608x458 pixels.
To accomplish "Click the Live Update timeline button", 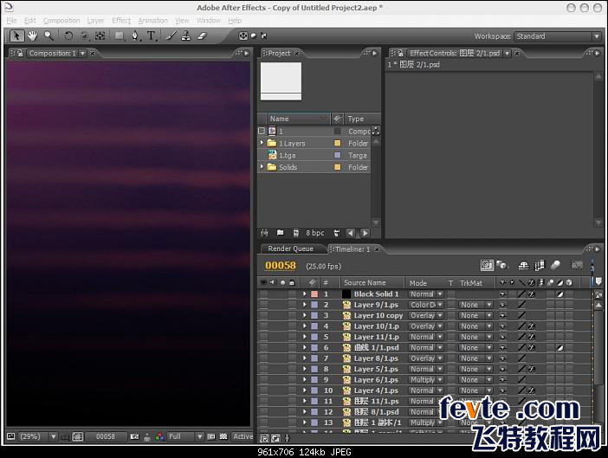I will tap(486, 265).
